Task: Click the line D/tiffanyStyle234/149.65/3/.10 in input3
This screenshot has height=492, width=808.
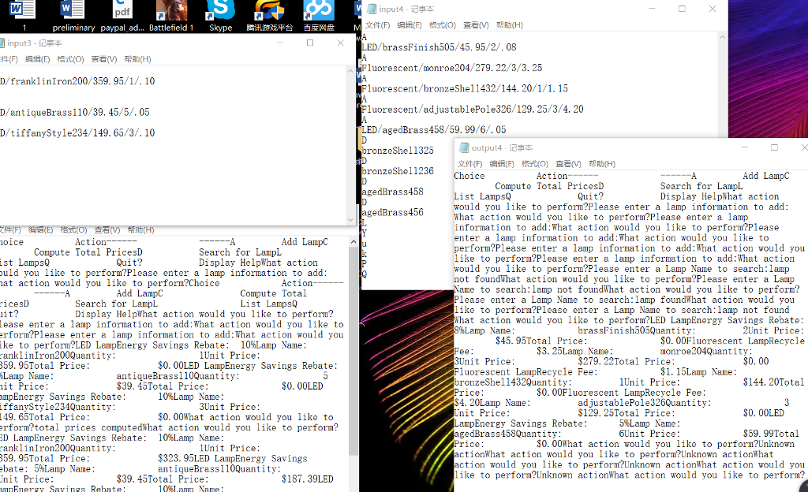Action: (77, 132)
